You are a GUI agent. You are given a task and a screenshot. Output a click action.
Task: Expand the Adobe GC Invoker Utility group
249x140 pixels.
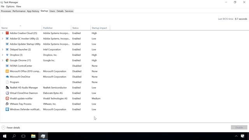[x=2, y=38]
